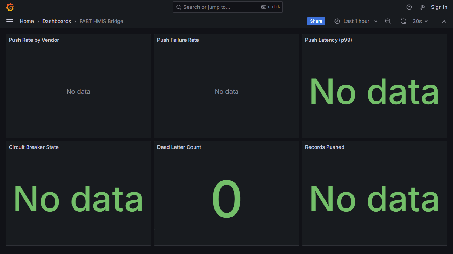Click the Sign in link
The height and width of the screenshot is (254, 453).
(x=439, y=7)
